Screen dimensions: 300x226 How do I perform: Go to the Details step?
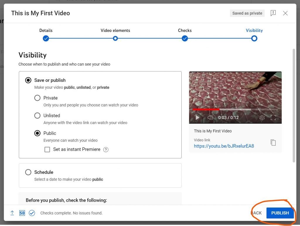tap(46, 38)
